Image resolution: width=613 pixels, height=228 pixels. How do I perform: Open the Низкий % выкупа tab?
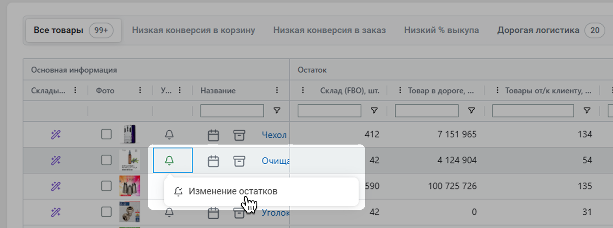[441, 30]
